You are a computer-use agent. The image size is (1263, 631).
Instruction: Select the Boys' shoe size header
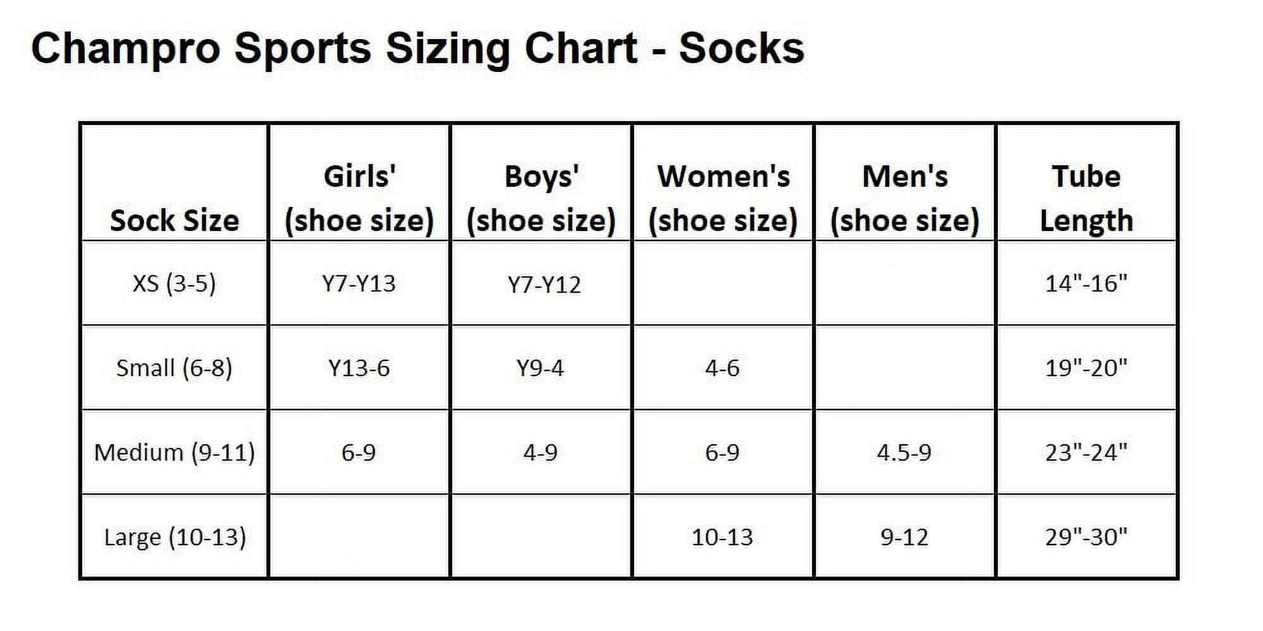pos(541,199)
